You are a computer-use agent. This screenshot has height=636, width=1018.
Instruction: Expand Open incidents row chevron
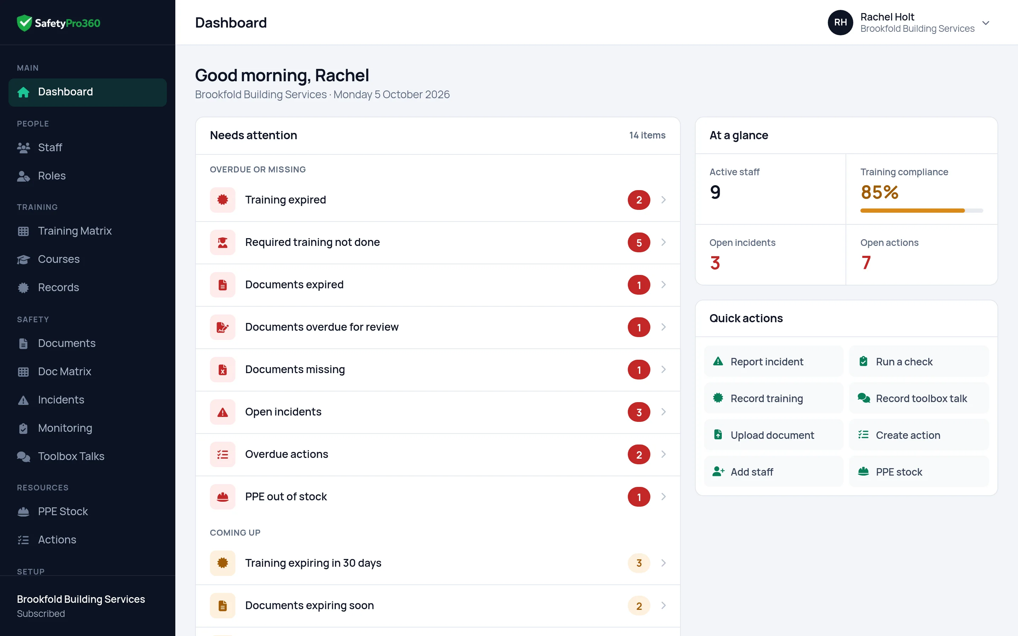663,412
